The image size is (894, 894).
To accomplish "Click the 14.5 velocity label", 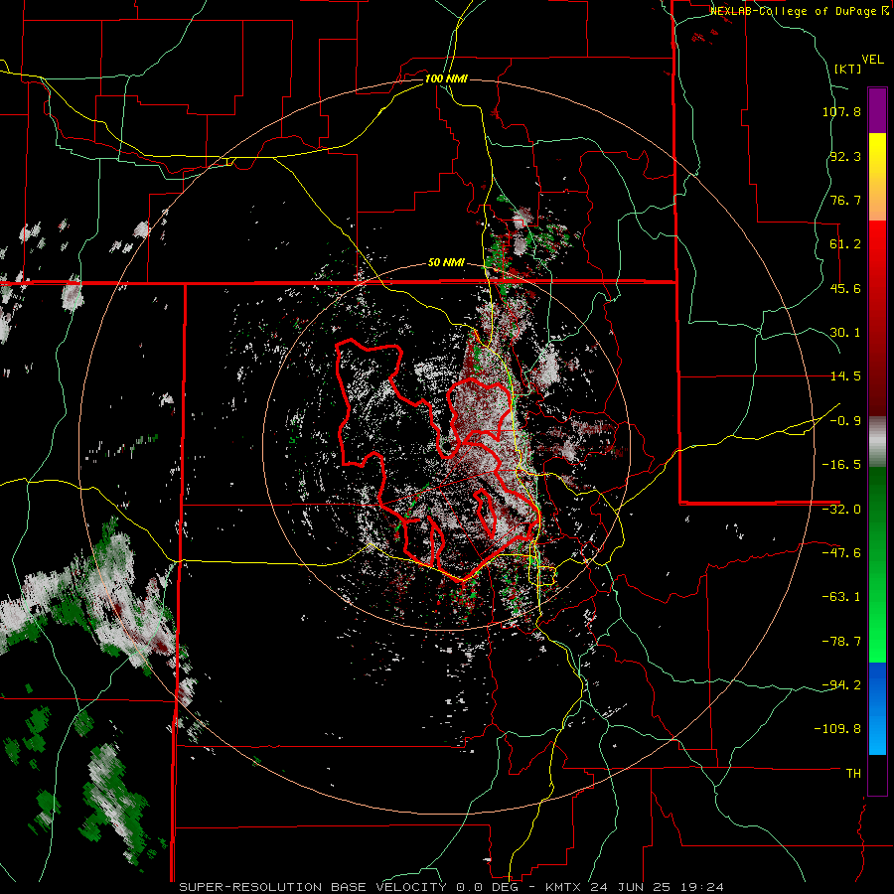I will coord(845,376).
